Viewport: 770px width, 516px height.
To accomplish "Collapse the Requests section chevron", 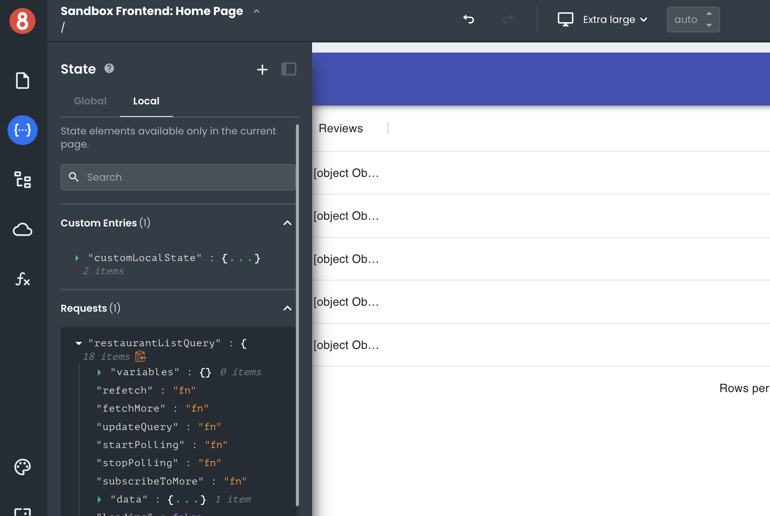I will [x=287, y=308].
